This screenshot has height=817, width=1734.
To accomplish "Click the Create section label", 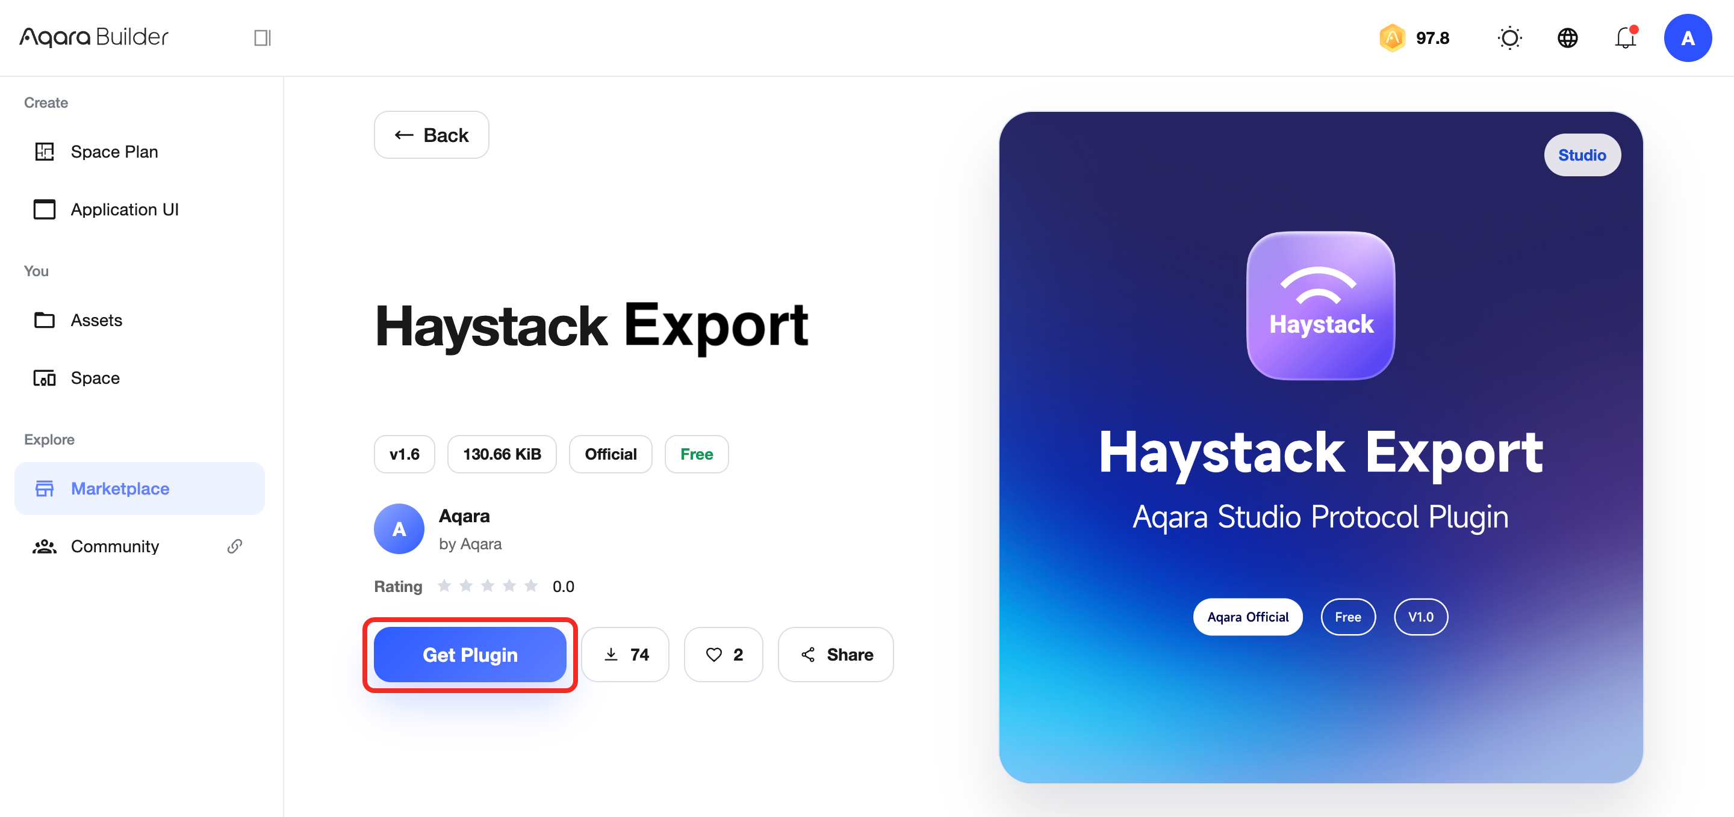I will pyautogui.click(x=46, y=102).
